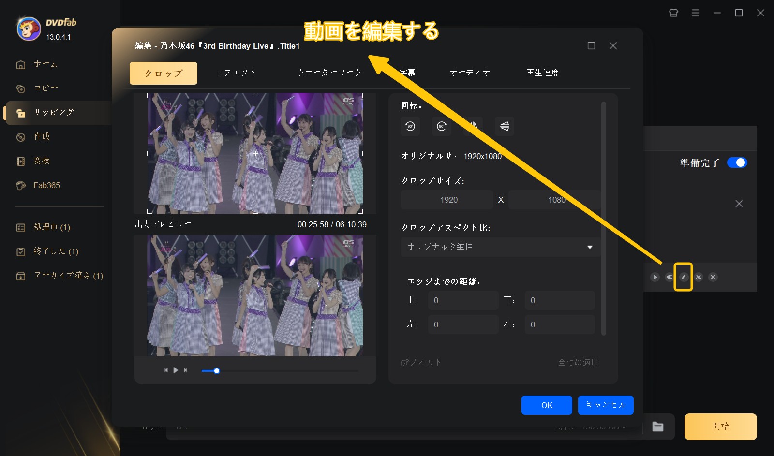Click the キャンセル button
The width and height of the screenshot is (774, 456).
pyautogui.click(x=606, y=405)
